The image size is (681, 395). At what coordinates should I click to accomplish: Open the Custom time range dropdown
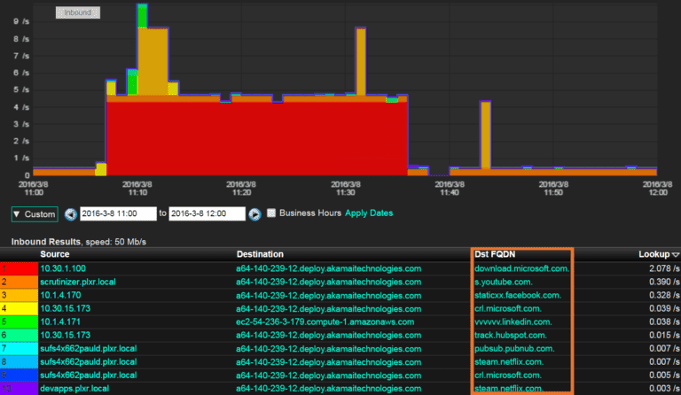pyautogui.click(x=35, y=213)
